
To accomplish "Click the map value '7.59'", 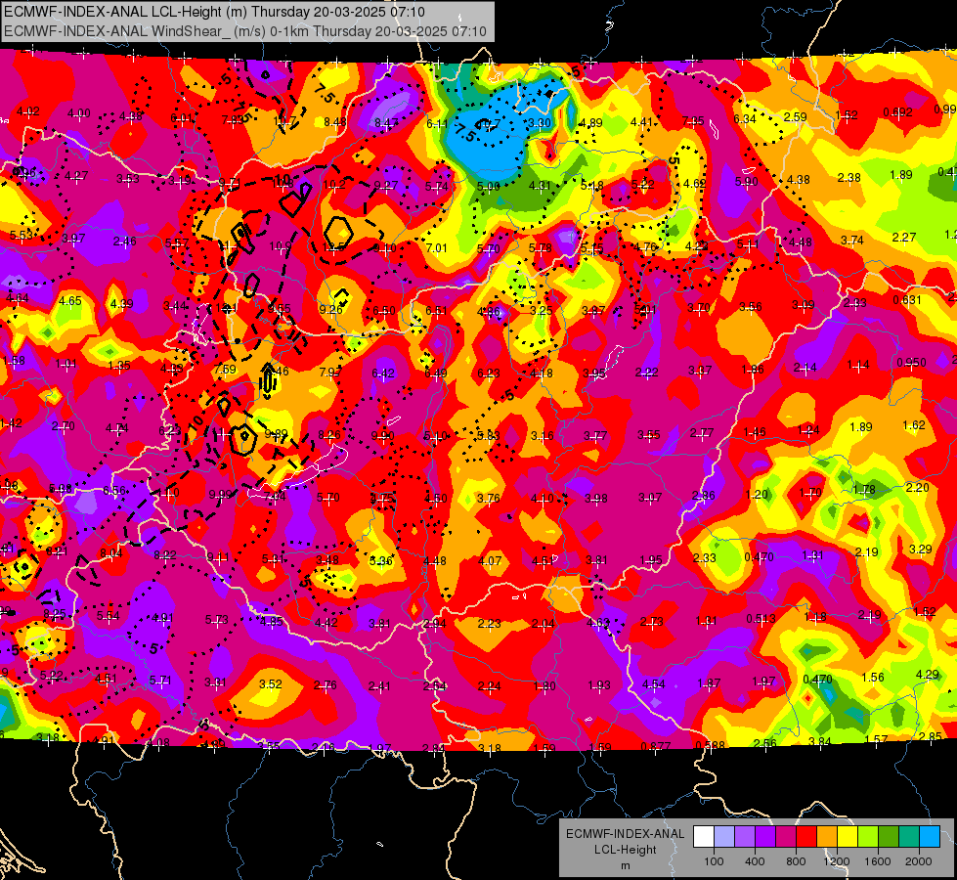I will [225, 369].
